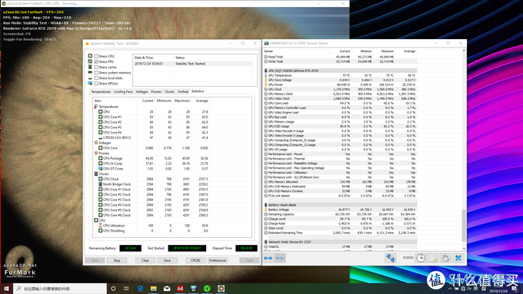The width and height of the screenshot is (523, 294).
Task: Open the AIDA64 icon in the taskbar
Action: (180, 289)
